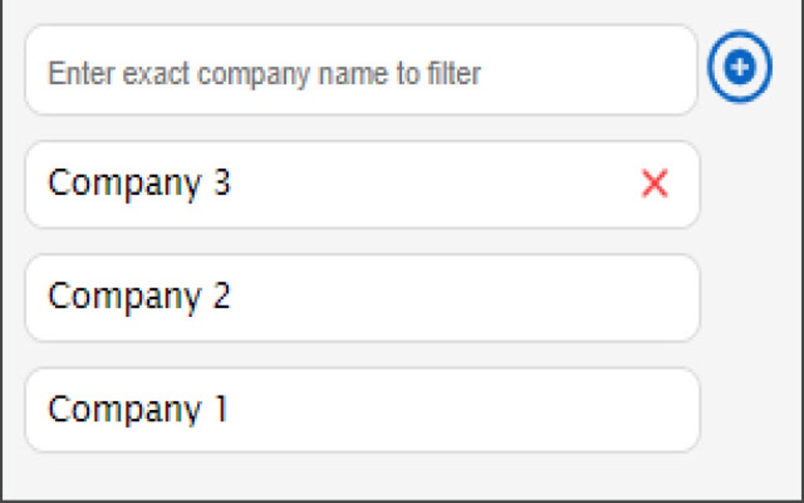This screenshot has height=503, width=804.
Task: Pick Company 2 in the company list
Action: click(315, 296)
